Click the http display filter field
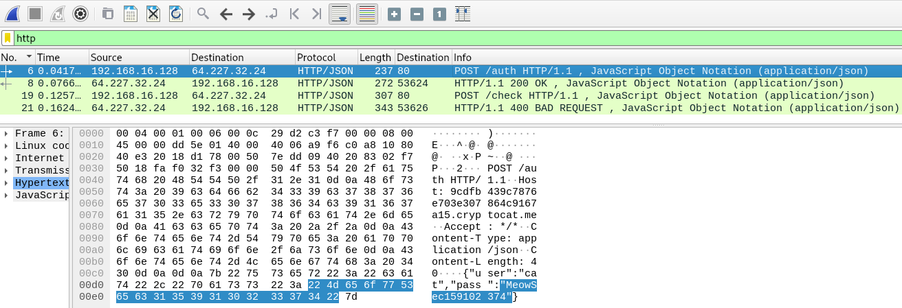902x308 pixels. coord(456,38)
